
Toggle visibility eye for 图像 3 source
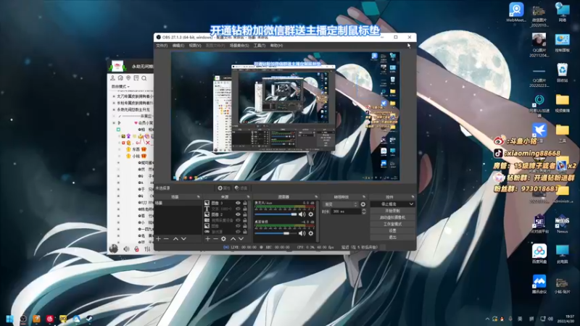238,203
